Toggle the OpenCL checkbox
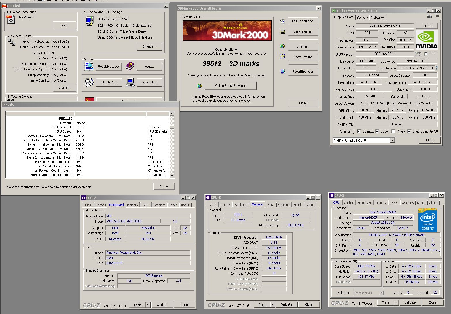 click(x=359, y=131)
